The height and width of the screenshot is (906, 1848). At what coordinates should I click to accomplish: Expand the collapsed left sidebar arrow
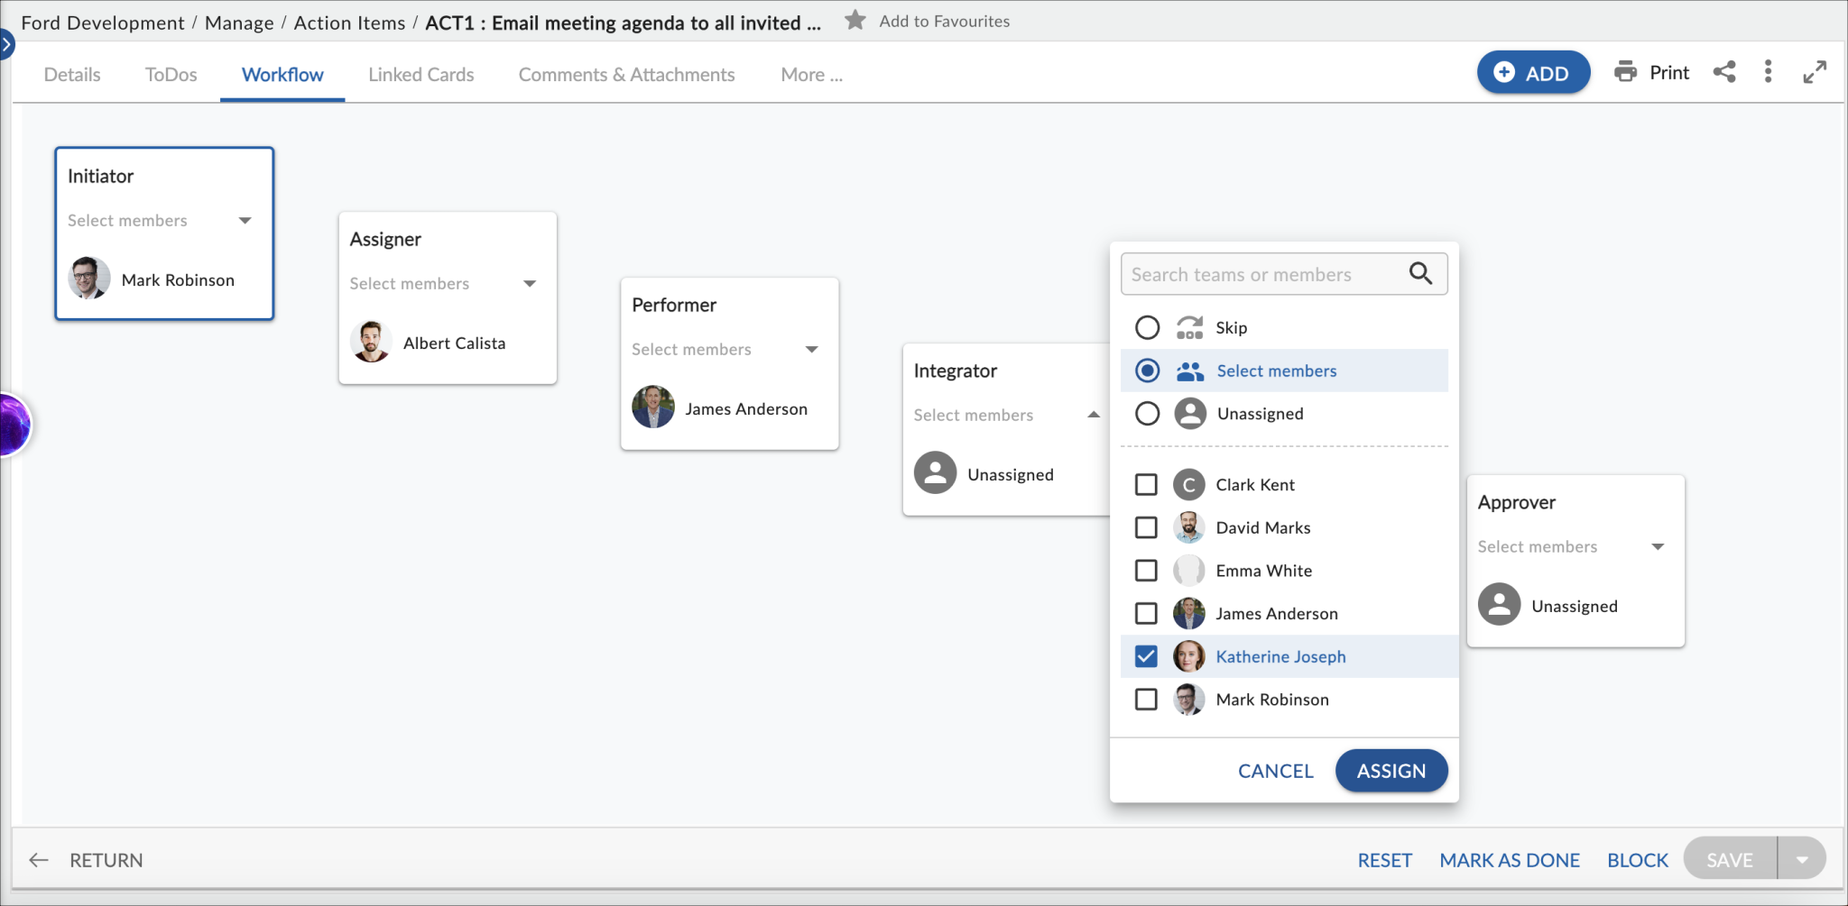[x=7, y=42]
